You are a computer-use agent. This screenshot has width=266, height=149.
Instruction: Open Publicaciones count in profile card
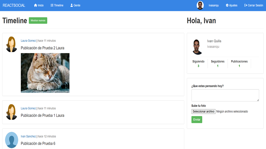239,63
